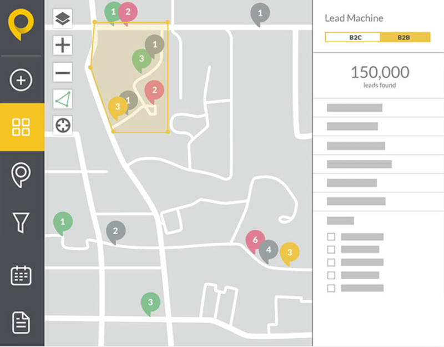
Task: Click the 150,000 leads found count
Action: [380, 72]
